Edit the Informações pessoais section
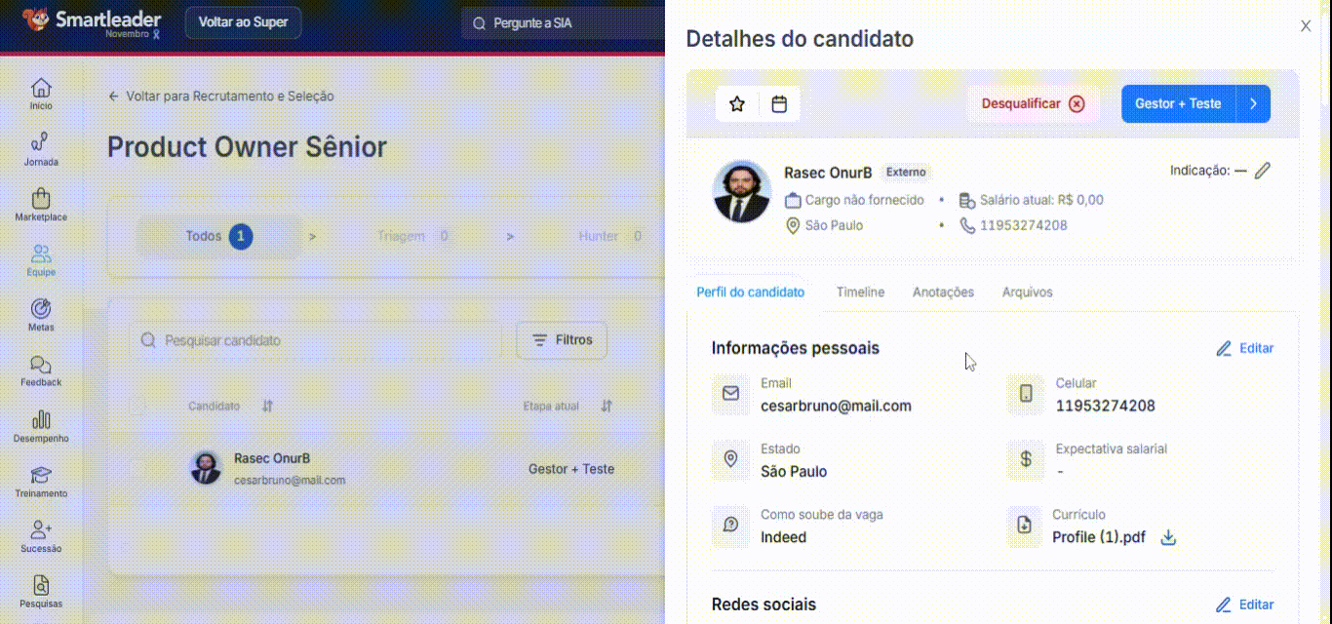Viewport: 1332px width, 624px height. [x=1244, y=348]
